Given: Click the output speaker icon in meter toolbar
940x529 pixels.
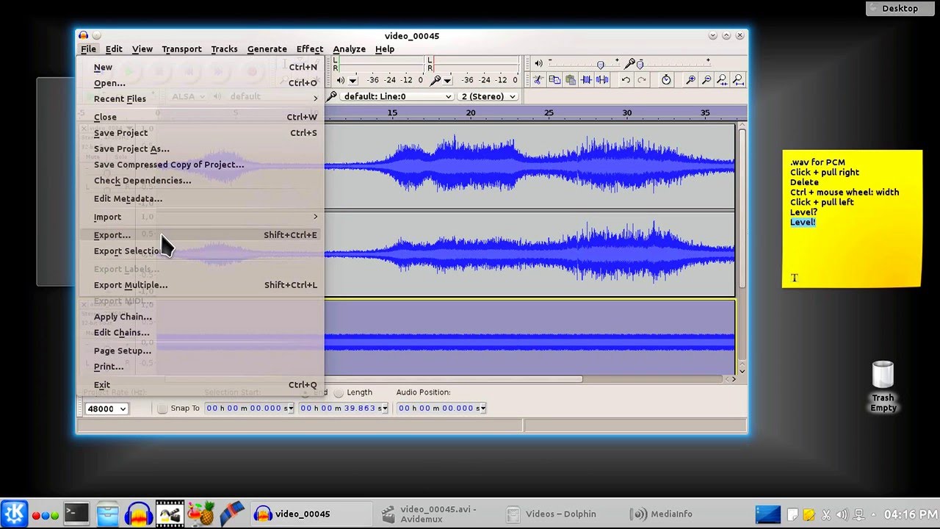Looking at the screenshot, I should click(341, 80).
